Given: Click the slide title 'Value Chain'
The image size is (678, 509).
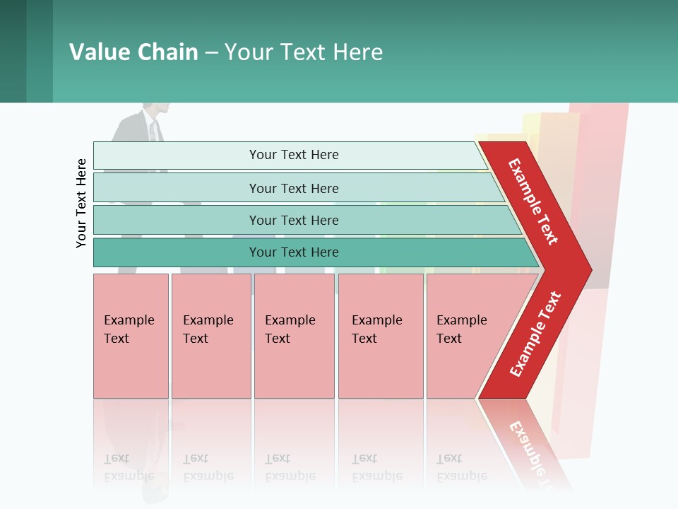Looking at the screenshot, I should point(133,52).
